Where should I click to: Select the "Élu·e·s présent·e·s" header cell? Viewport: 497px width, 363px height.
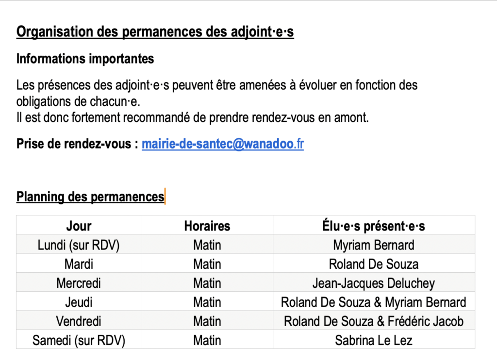(x=373, y=226)
